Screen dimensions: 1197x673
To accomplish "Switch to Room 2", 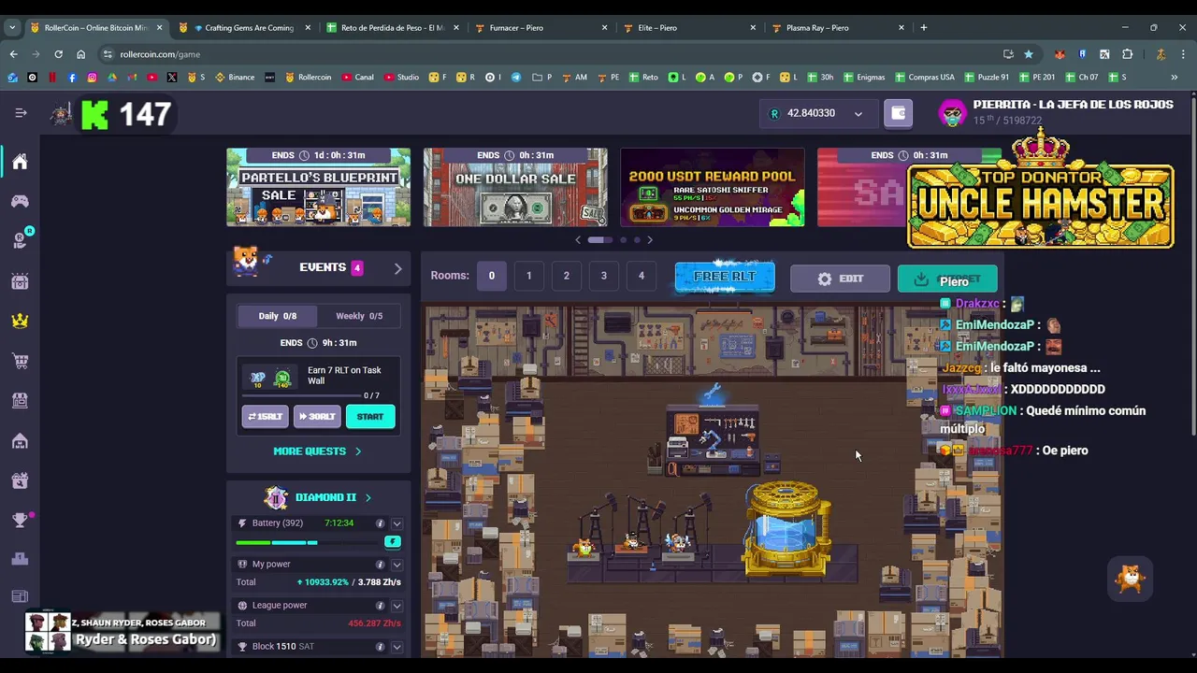I will (x=567, y=276).
